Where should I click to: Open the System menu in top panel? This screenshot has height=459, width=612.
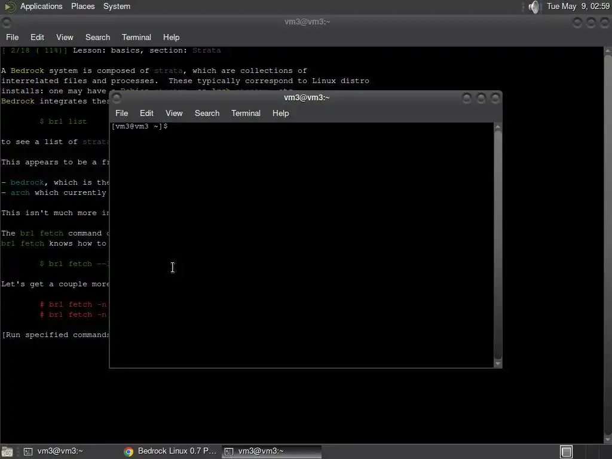point(117,6)
